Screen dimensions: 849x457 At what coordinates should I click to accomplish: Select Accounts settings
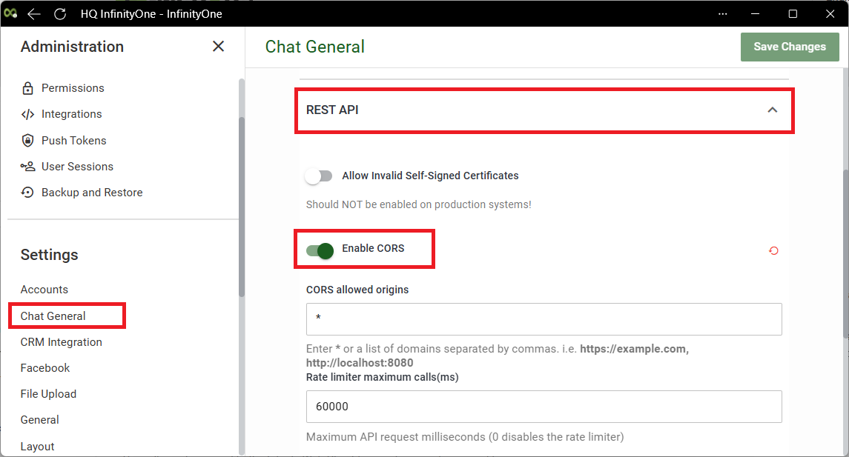(44, 290)
